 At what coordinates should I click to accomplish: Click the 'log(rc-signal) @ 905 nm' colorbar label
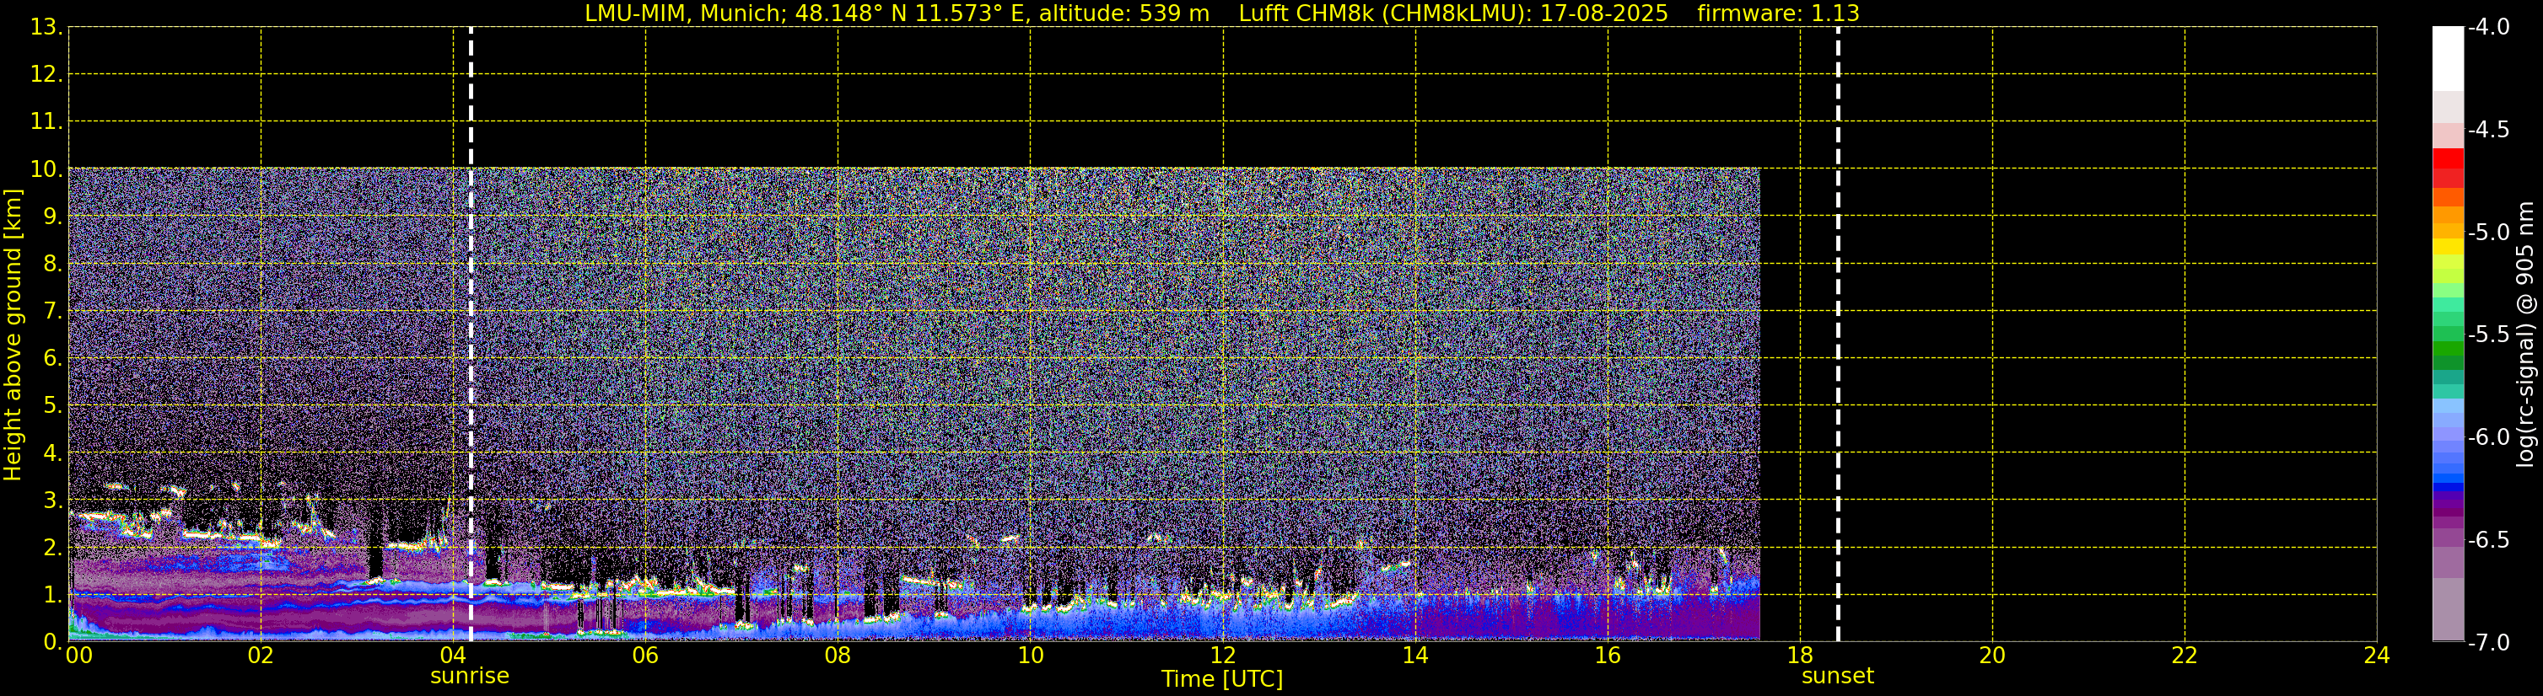pyautogui.click(x=2526, y=335)
